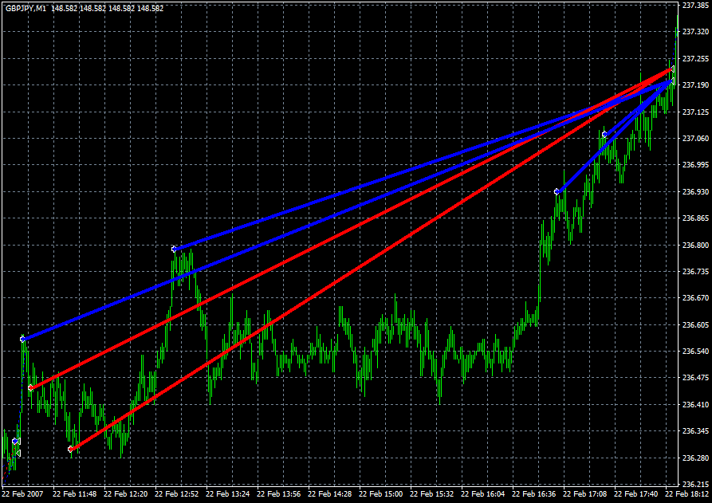Image resolution: width=712 pixels, height=503 pixels.
Task: Click the GBPJPY,M1 chart title label
Action: pos(25,8)
